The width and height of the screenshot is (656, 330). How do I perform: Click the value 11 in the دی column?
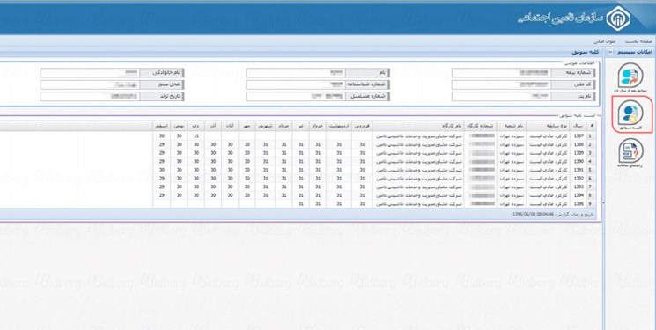[195, 136]
